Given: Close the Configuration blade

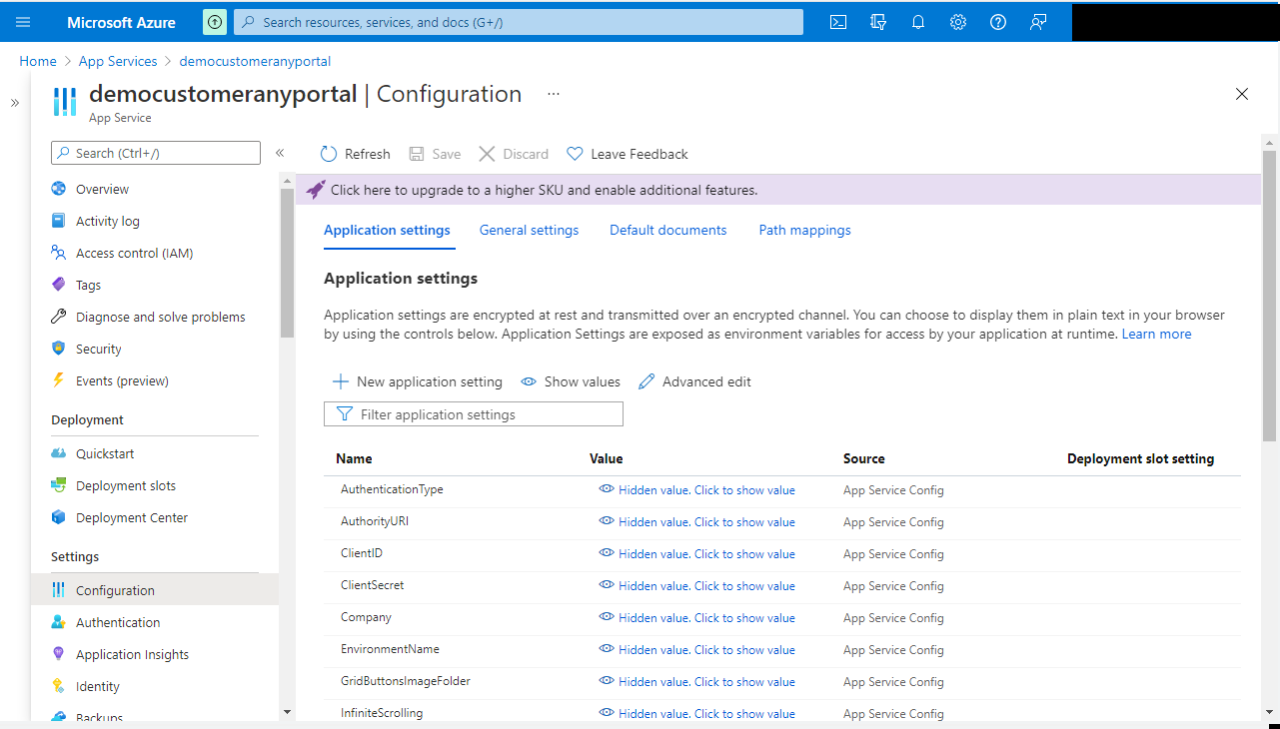Looking at the screenshot, I should pos(1242,94).
